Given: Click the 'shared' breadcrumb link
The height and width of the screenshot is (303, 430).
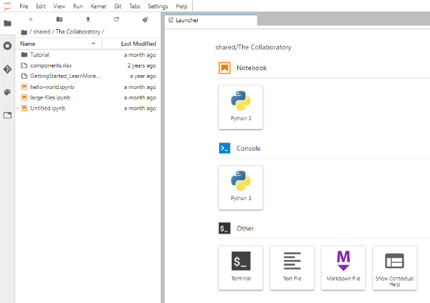Looking at the screenshot, I should [42, 32].
